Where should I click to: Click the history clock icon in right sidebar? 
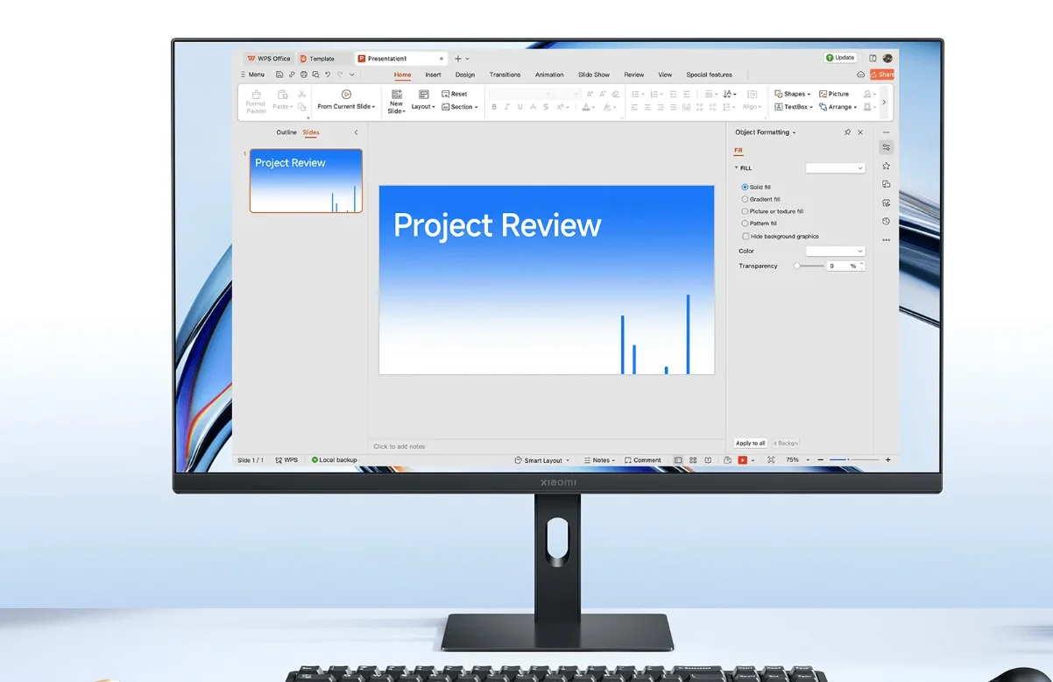point(887,221)
